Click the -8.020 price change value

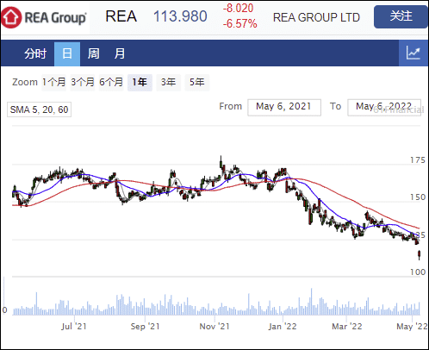[238, 9]
